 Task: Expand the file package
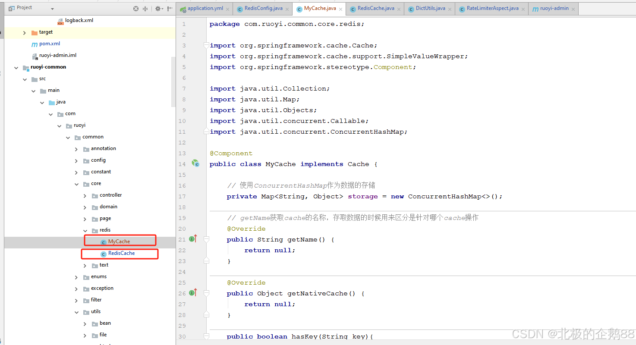(x=85, y=335)
